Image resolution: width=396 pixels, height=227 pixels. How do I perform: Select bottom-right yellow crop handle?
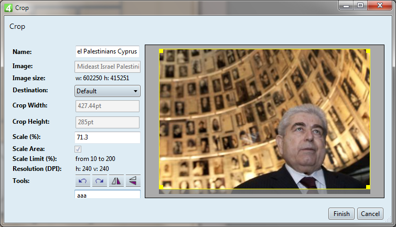click(x=368, y=187)
